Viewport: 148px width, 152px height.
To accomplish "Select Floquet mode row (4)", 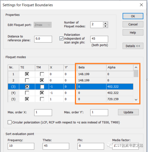I will click(x=71, y=93).
